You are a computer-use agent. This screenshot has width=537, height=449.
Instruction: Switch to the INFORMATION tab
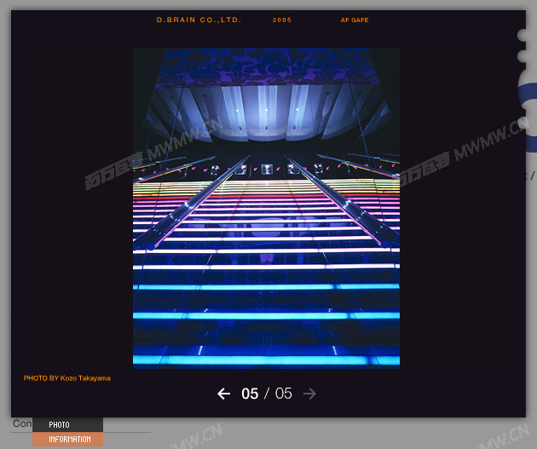point(68,439)
